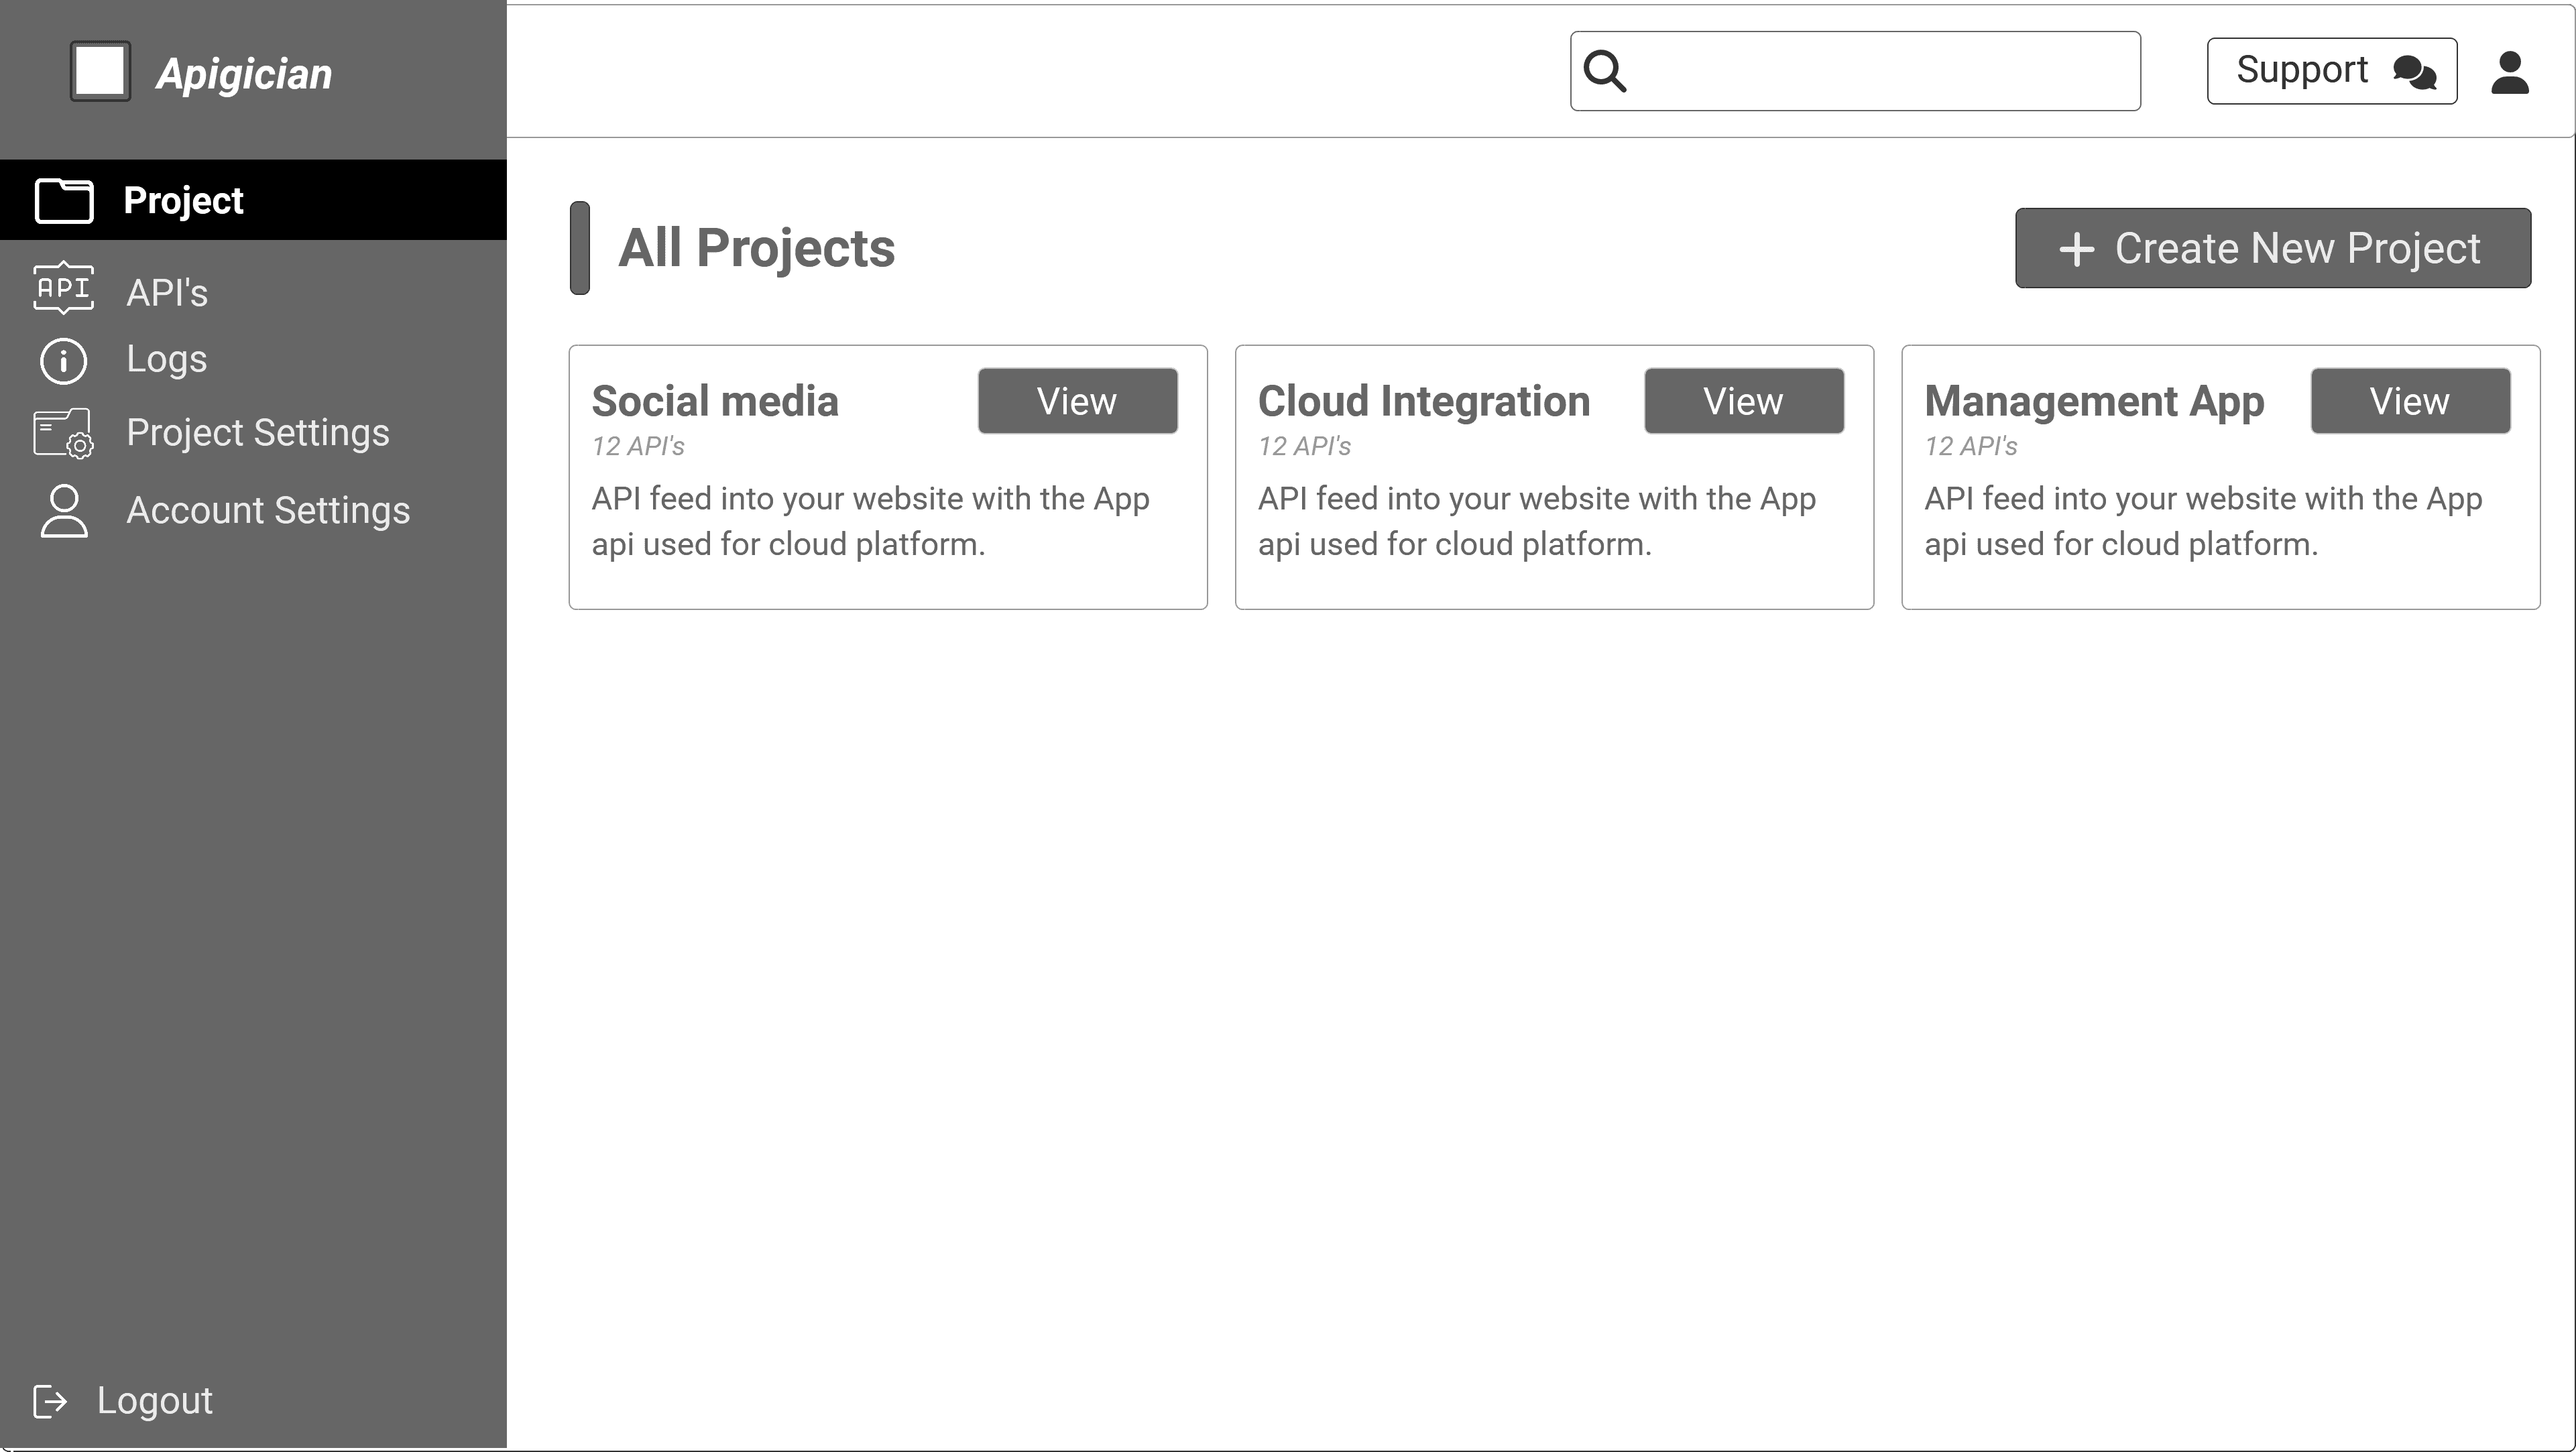2576x1452 pixels.
Task: Go to the Logs section
Action: pos(167,359)
